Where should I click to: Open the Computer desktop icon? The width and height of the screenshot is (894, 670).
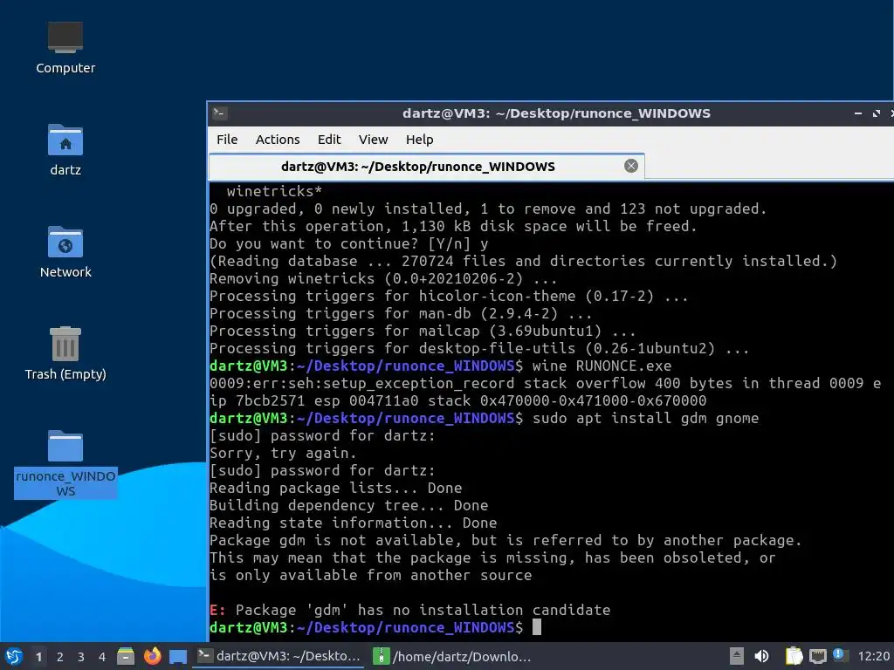pyautogui.click(x=65, y=48)
